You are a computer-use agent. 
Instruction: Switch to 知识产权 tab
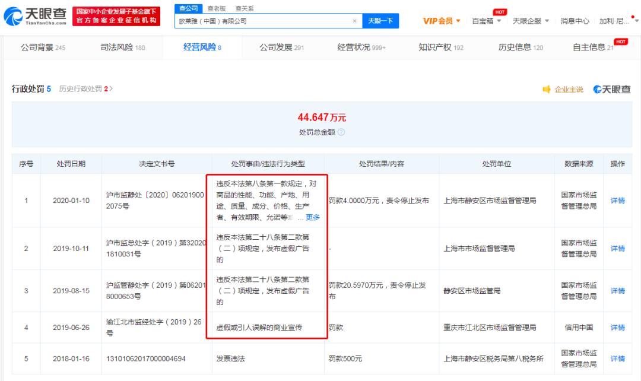point(441,47)
